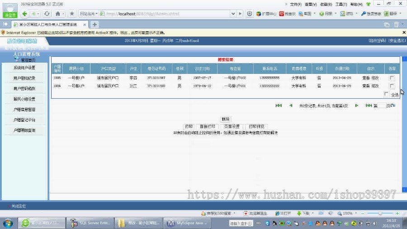The height and width of the screenshot is (229, 407).
Task: Open a new browser tab with plus
Action: 95,25
